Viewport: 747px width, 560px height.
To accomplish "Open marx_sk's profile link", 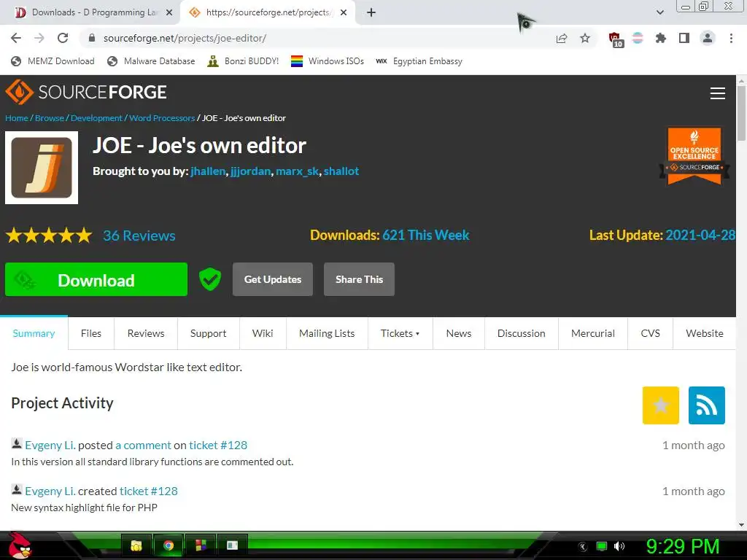I will point(298,171).
